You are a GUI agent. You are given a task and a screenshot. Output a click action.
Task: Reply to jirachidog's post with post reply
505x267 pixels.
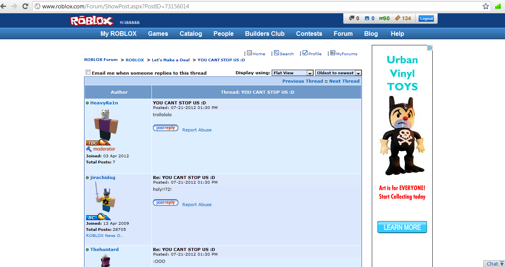[x=166, y=203]
